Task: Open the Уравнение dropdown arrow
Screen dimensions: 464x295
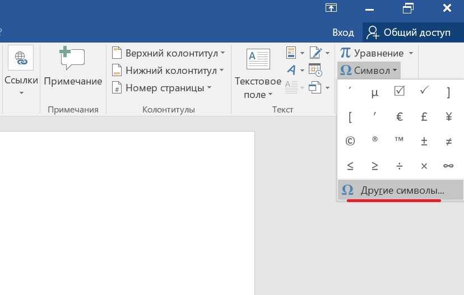Action: [x=411, y=53]
